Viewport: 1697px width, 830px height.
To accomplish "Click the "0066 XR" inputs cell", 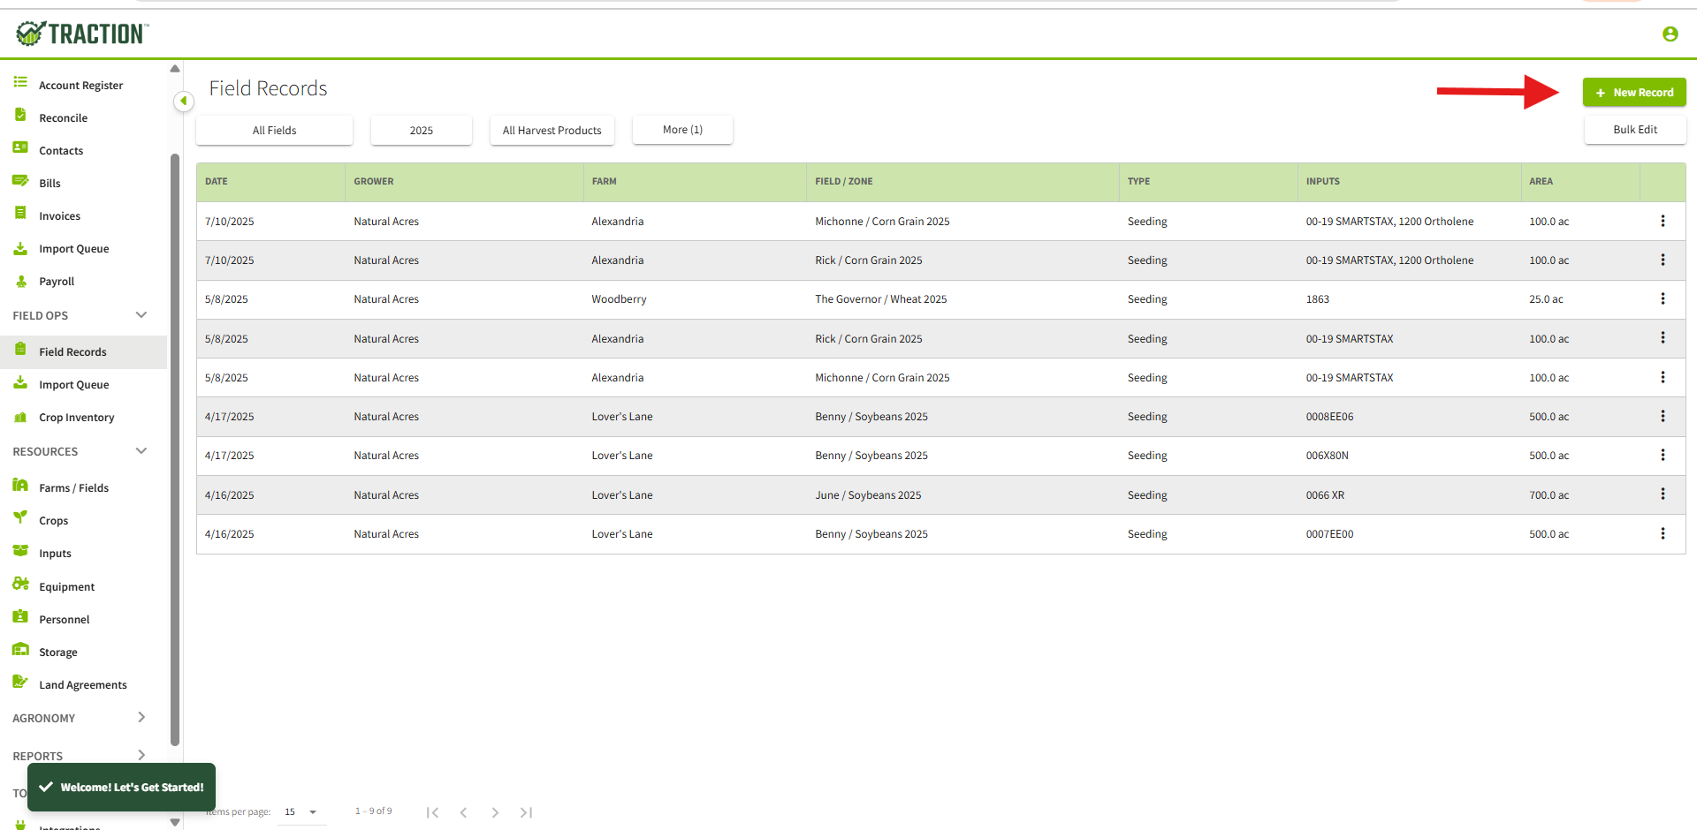I will (x=1325, y=495).
